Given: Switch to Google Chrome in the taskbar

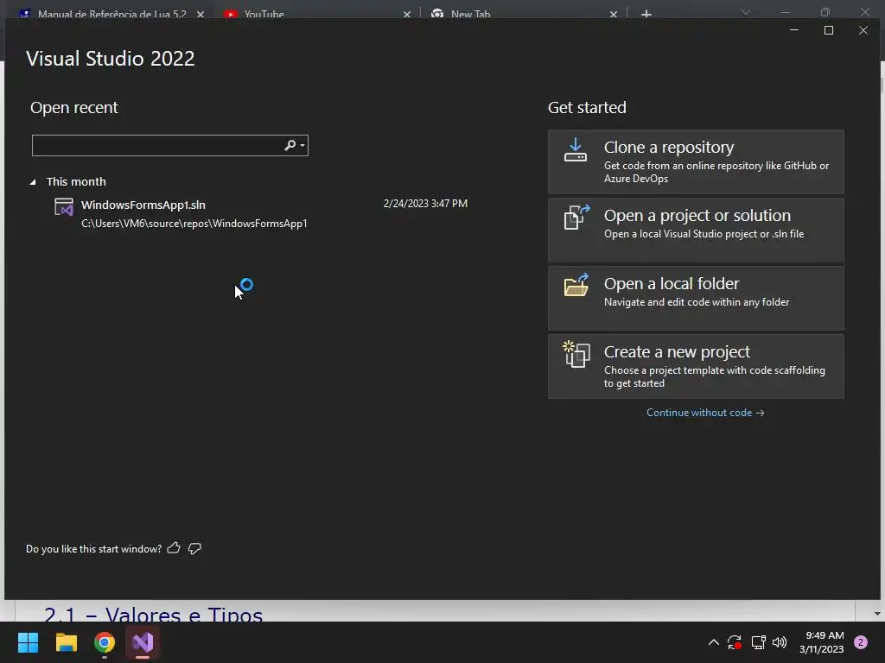Looking at the screenshot, I should [x=105, y=642].
